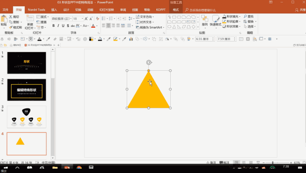This screenshot has height=173, width=306.
Task: Select slide 3 thumbnail with badges
Action: click(x=27, y=117)
